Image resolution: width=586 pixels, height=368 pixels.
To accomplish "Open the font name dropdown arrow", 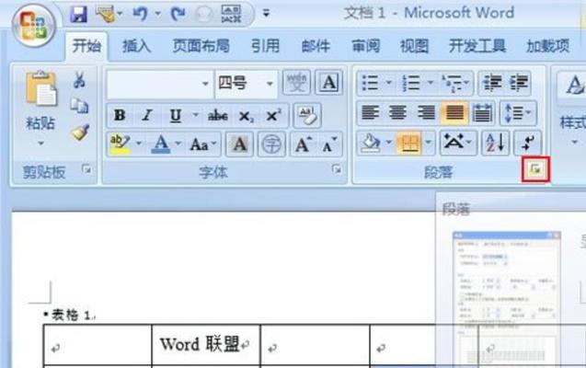I will coord(205,84).
